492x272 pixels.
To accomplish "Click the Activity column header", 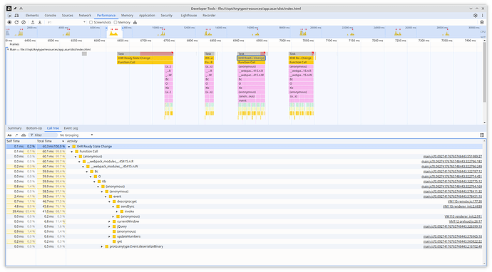I will 275,141.
